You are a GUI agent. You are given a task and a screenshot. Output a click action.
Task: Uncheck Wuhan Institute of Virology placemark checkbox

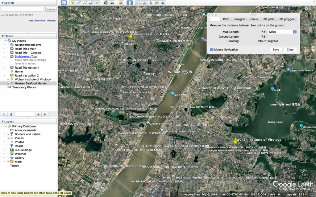coord(8,79)
